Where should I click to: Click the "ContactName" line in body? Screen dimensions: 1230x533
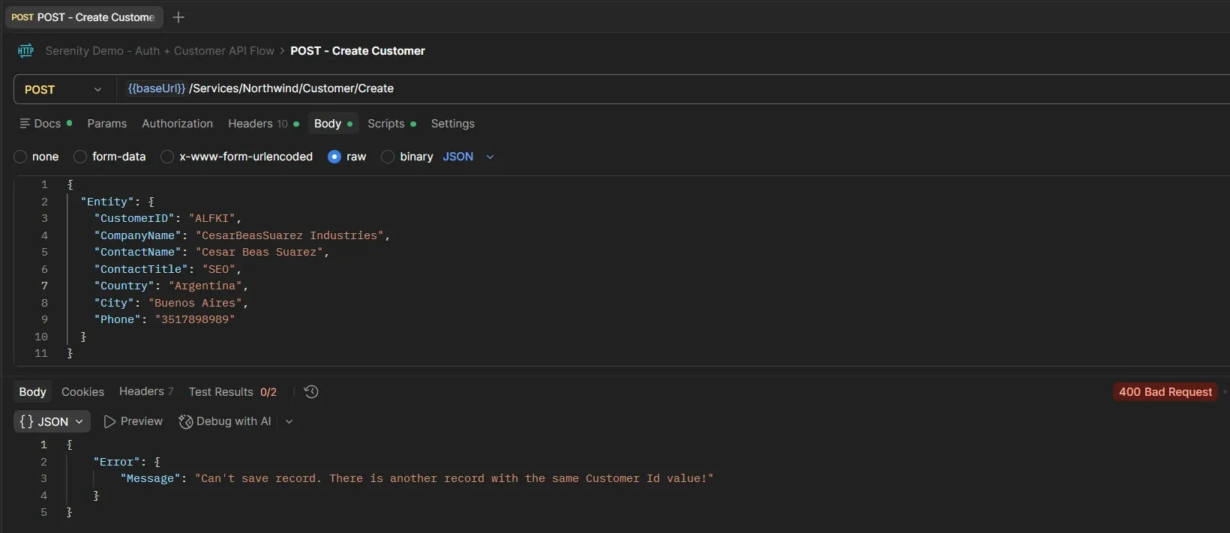(x=211, y=252)
